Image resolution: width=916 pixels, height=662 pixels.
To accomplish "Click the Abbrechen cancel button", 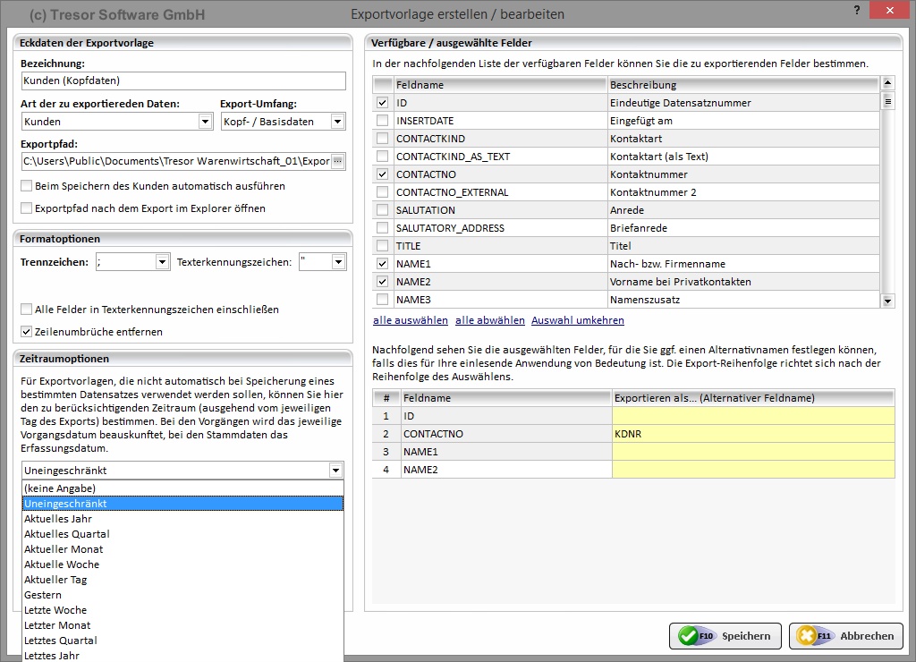I will tap(845, 636).
